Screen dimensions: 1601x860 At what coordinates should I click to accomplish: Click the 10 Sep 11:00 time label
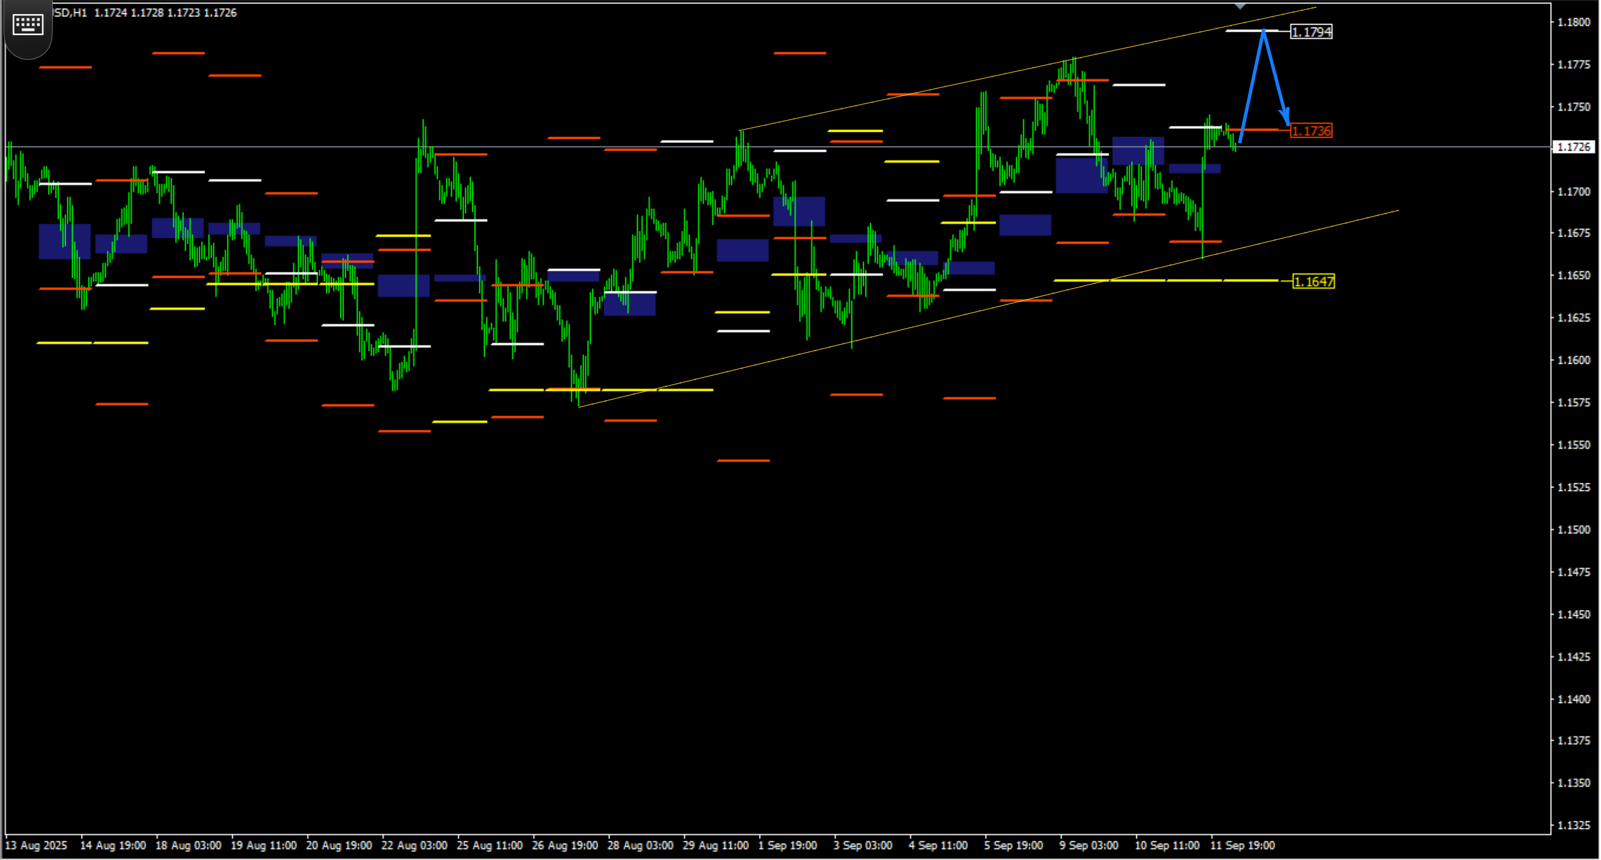1167,845
